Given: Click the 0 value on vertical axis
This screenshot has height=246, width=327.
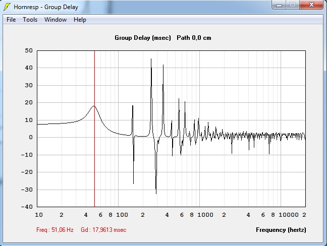Looking at the screenshot, I should tap(31, 137).
